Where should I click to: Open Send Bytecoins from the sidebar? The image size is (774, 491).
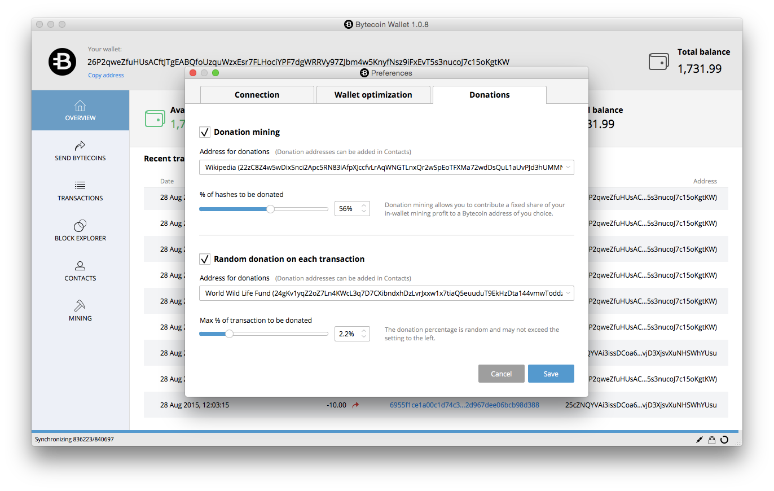click(80, 151)
